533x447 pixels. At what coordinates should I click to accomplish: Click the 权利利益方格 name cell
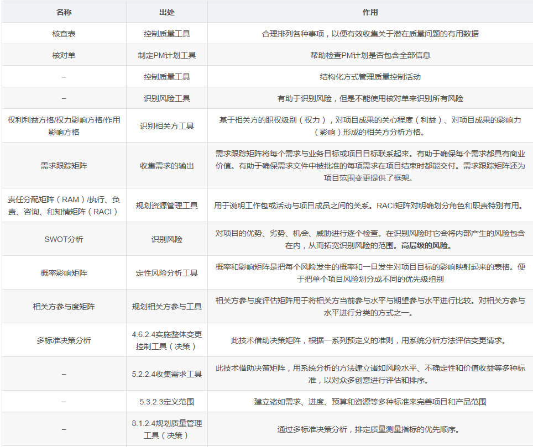coord(64,125)
